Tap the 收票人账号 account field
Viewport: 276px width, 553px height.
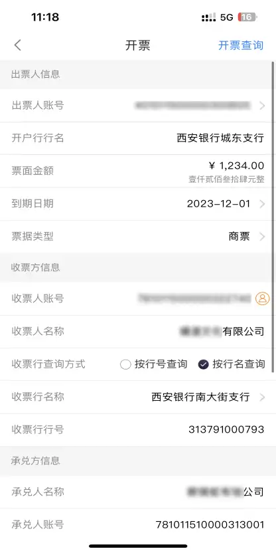click(x=138, y=298)
